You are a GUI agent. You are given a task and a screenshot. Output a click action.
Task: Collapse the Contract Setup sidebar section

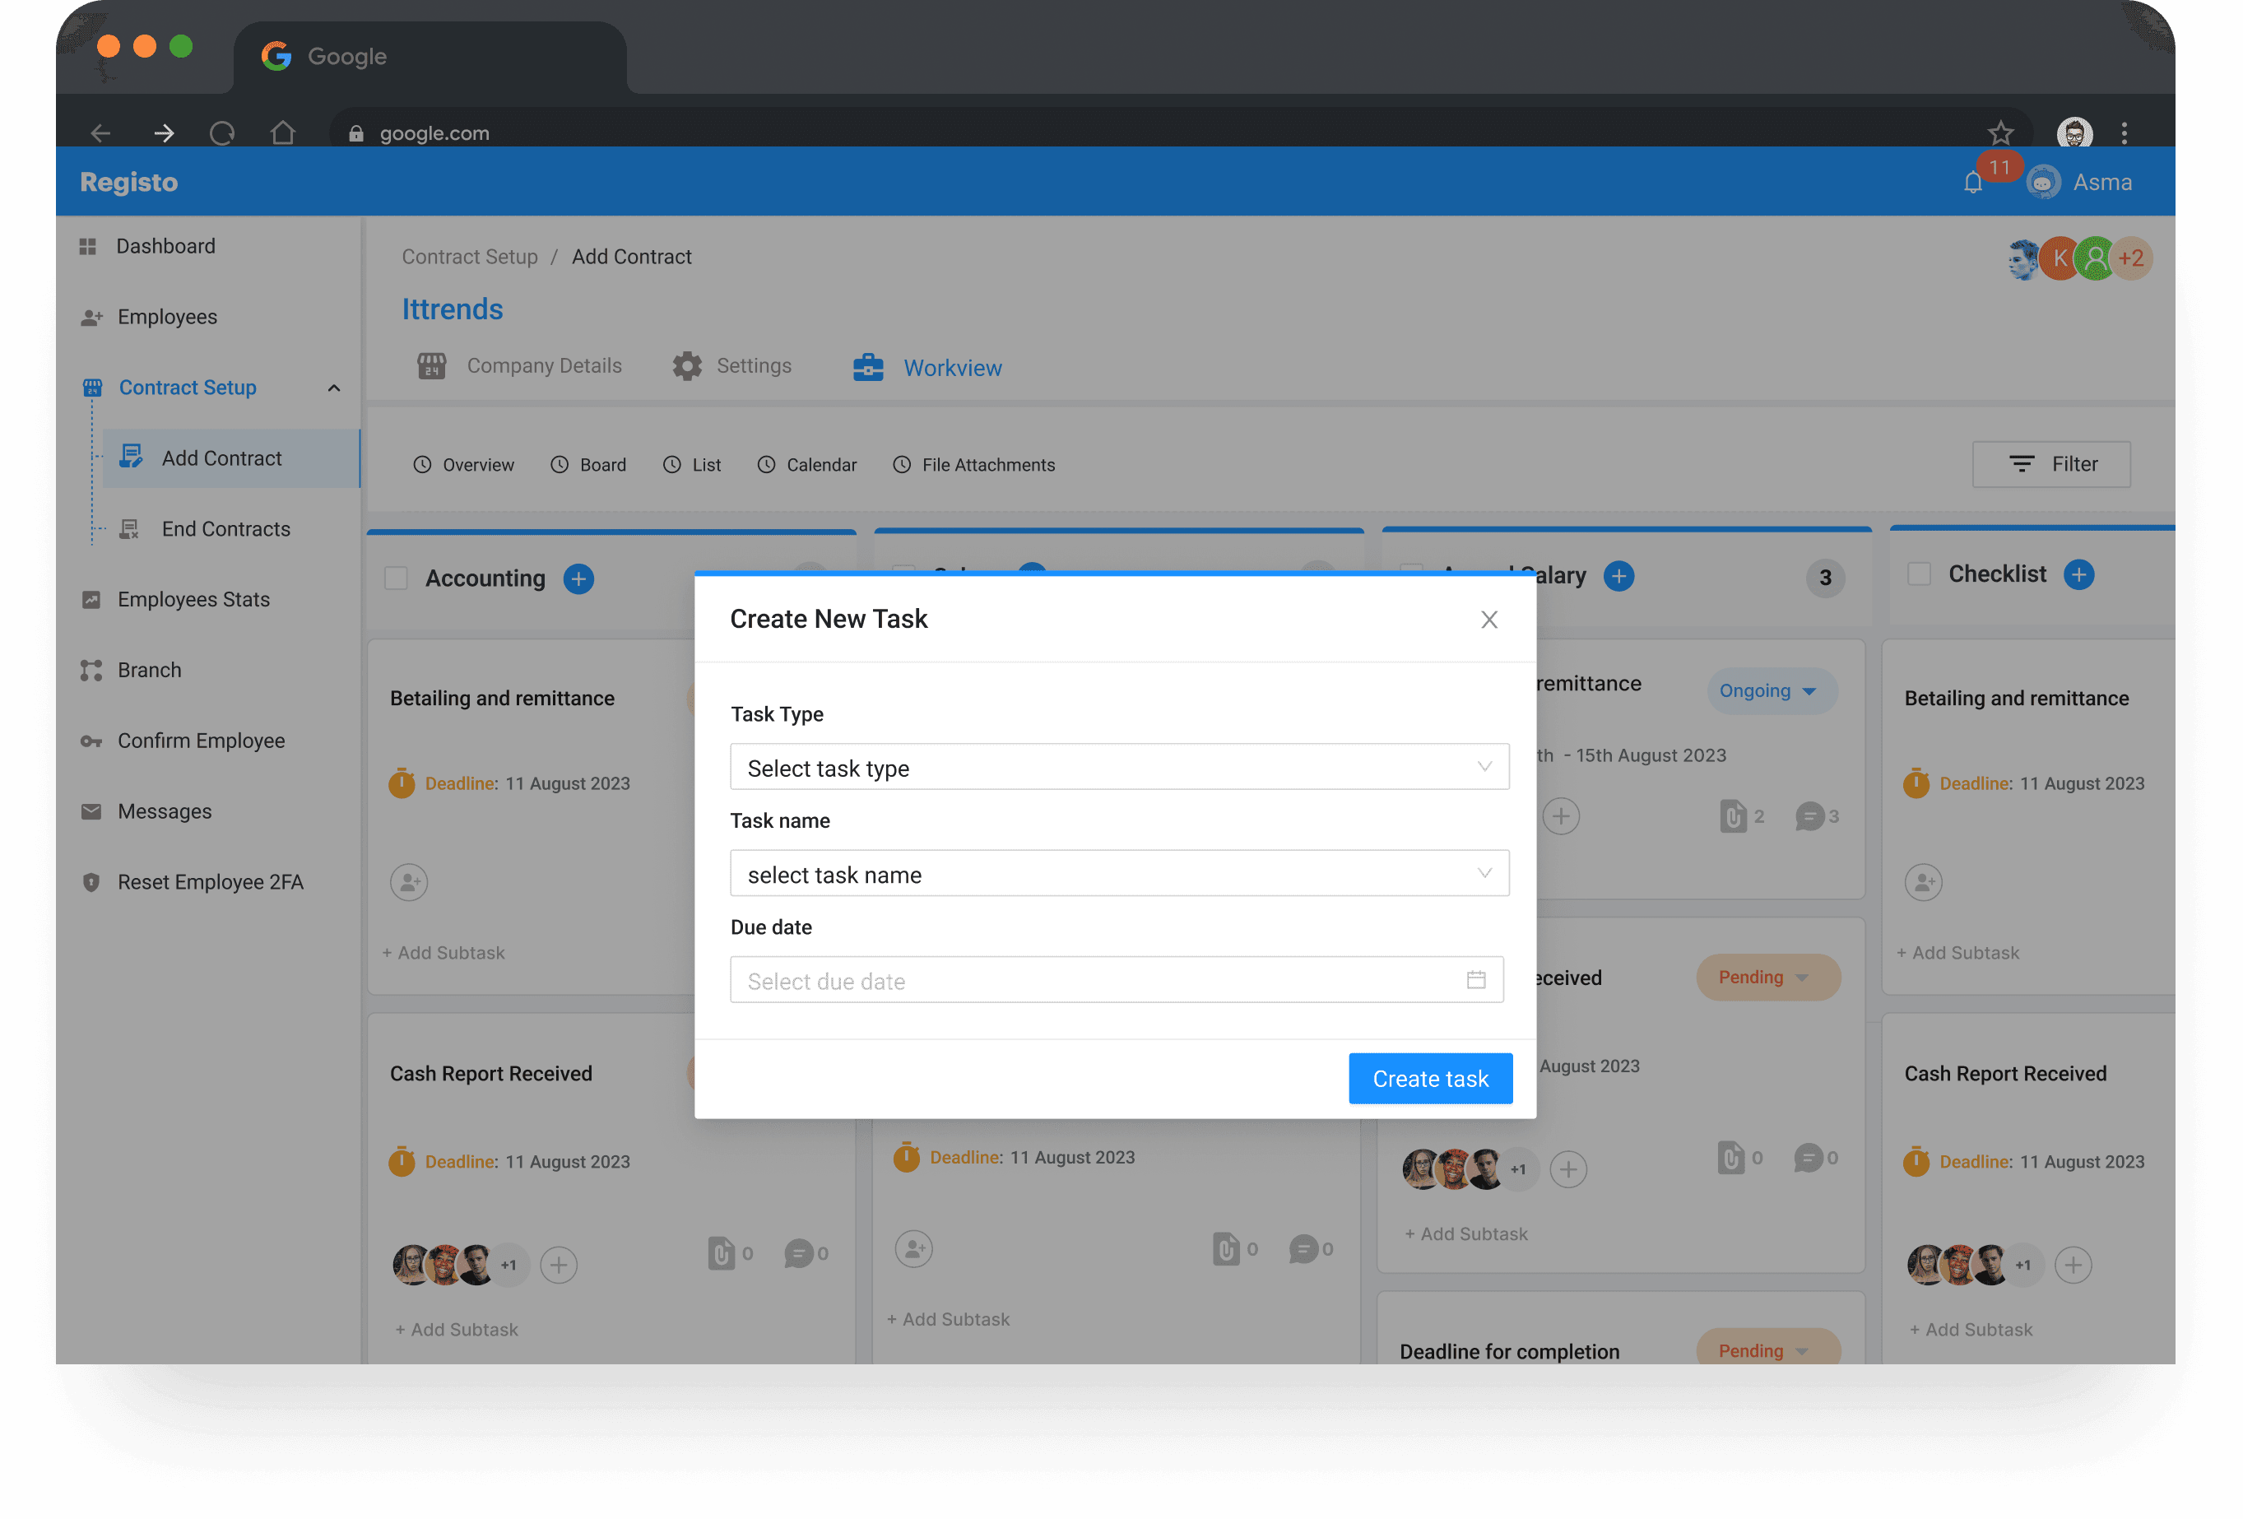coord(334,388)
